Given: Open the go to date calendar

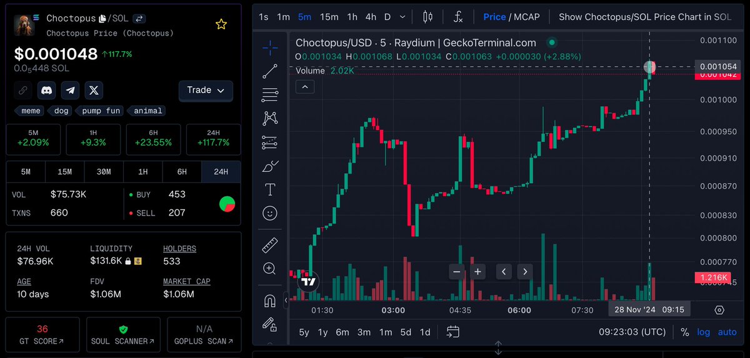Looking at the screenshot, I should [x=453, y=332].
